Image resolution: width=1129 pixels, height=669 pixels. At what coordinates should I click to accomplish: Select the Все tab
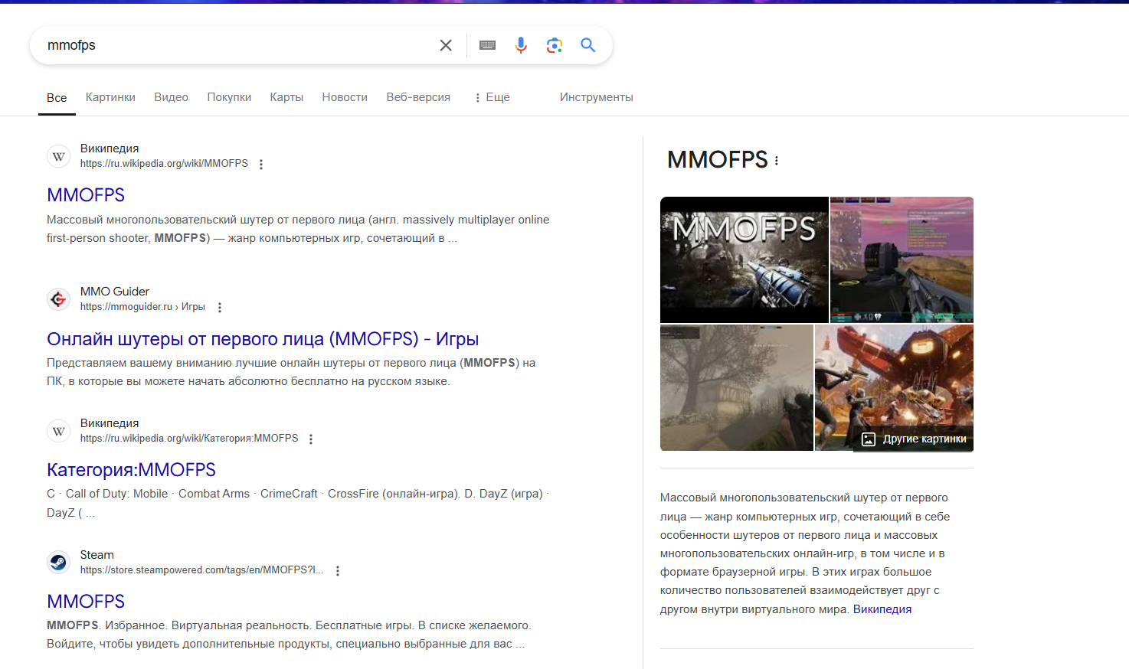click(57, 98)
